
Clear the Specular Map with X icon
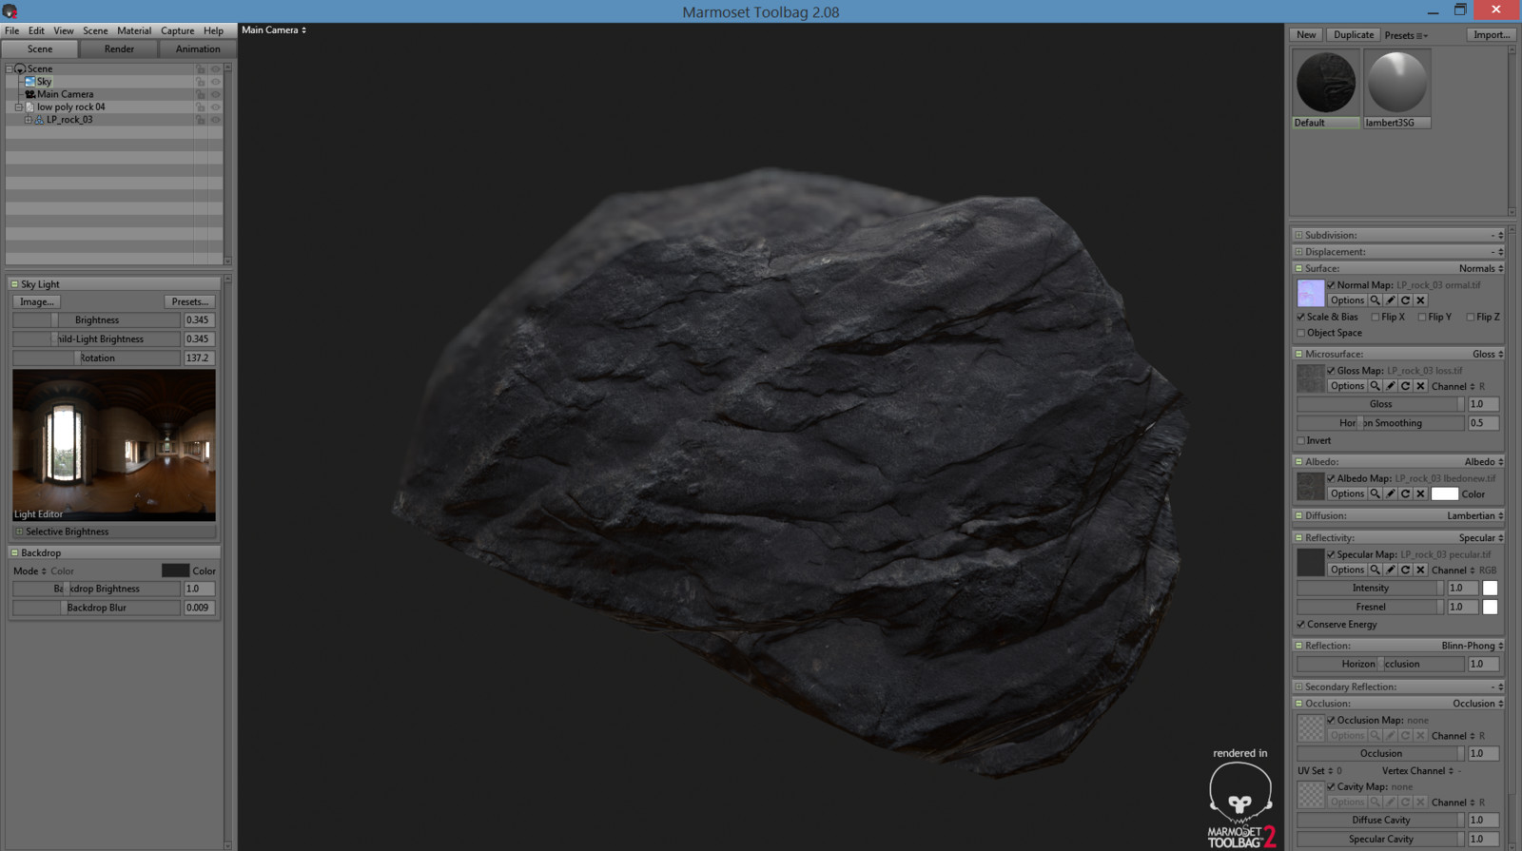click(1421, 570)
